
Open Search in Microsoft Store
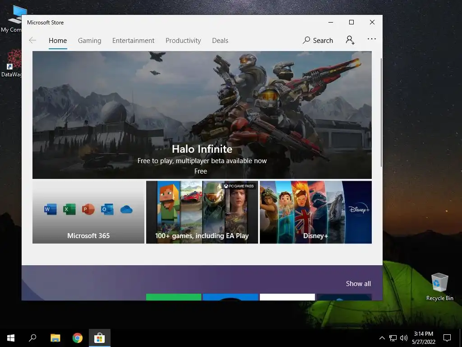[x=318, y=40]
